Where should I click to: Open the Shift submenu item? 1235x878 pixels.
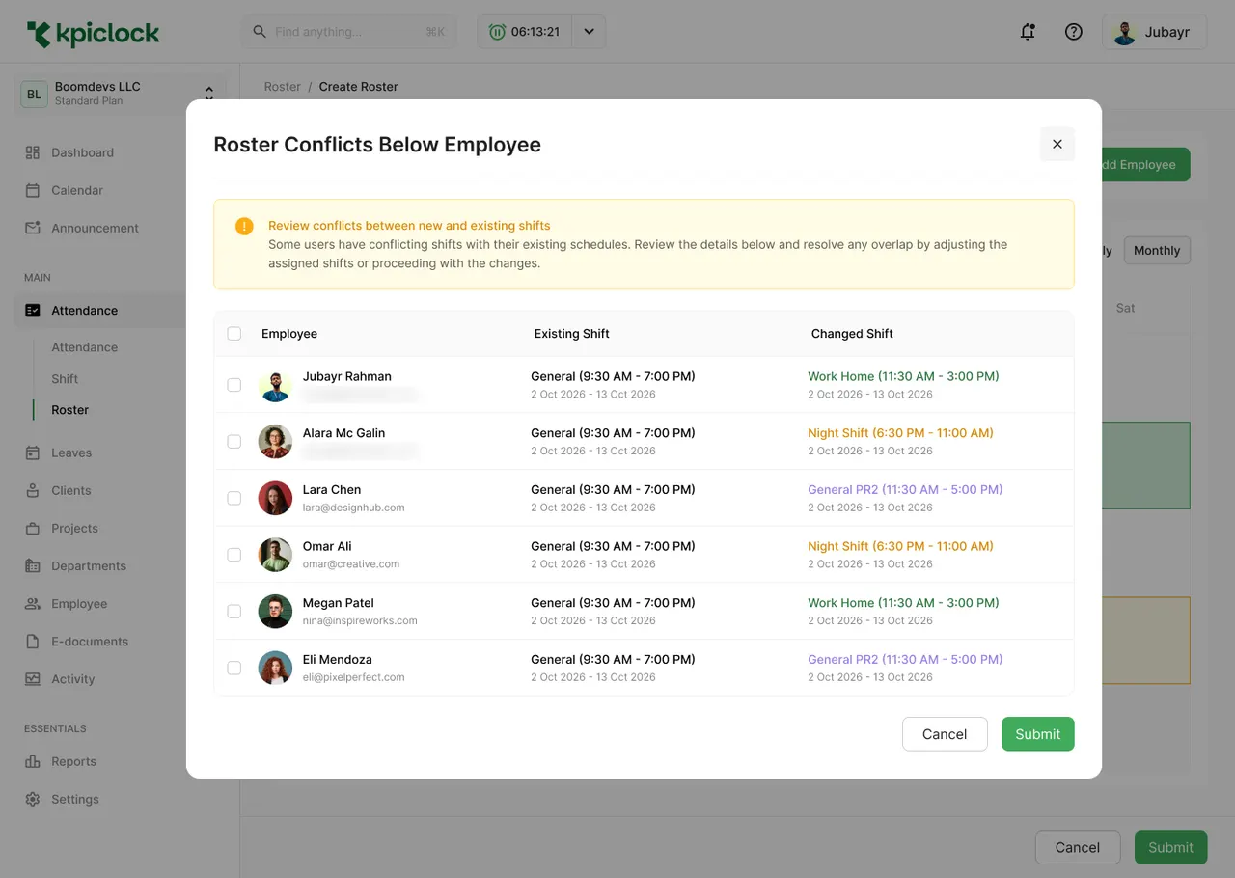coord(65,379)
